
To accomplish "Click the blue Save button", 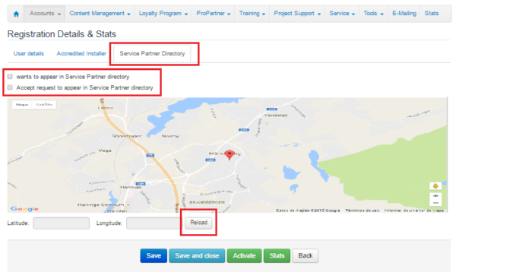I will 154,256.
